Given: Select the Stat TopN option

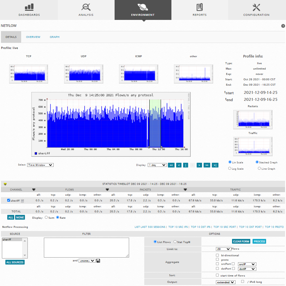Looking at the screenshot, I should coord(175,242).
